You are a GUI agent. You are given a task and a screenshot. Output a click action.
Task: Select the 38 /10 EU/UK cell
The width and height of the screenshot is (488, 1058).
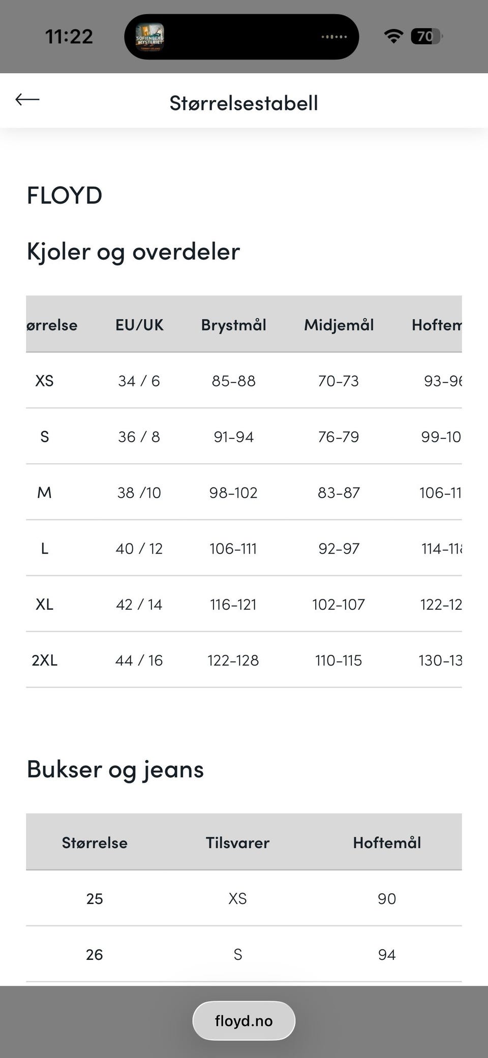139,493
